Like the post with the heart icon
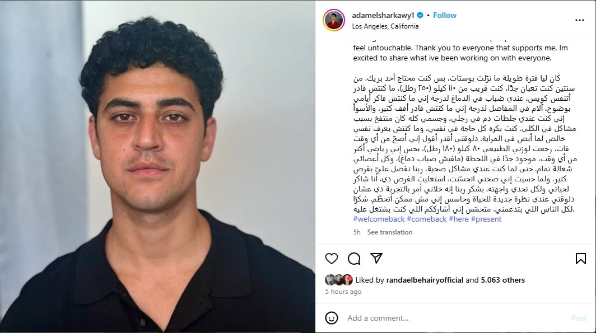This screenshot has height=333, width=596. point(332,259)
